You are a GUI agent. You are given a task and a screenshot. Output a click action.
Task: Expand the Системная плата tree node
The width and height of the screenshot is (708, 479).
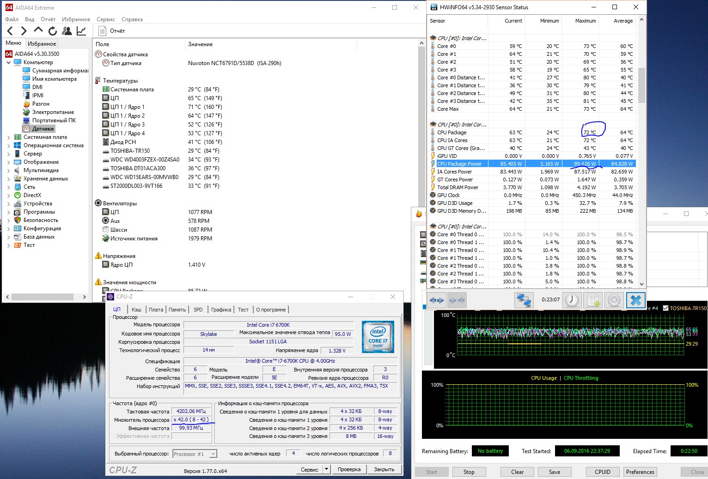click(8, 137)
